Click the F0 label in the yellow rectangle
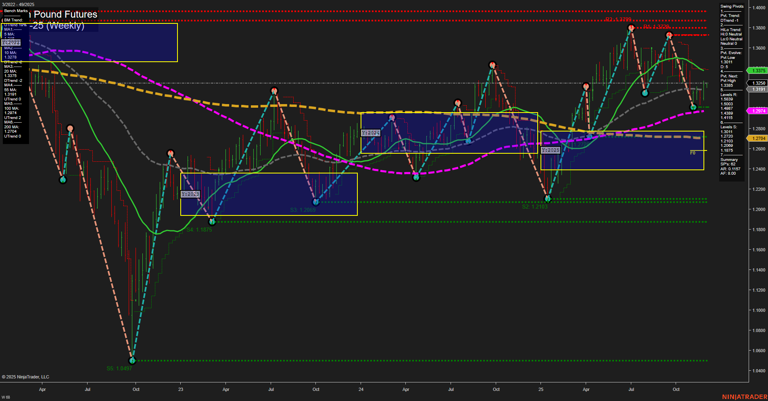Viewport: 768px width, 401px height. [x=693, y=153]
